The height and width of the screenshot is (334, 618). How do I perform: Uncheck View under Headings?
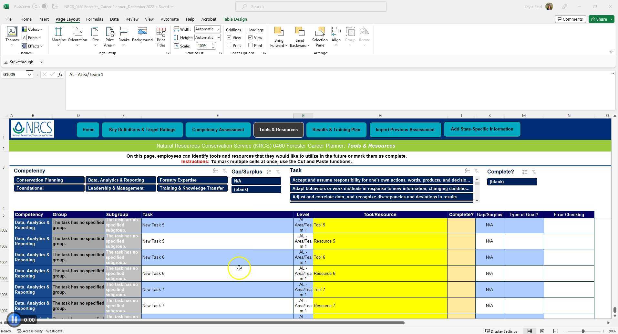(x=250, y=37)
